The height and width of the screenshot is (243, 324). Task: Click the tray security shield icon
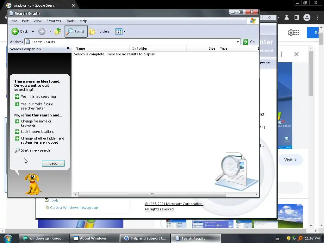289,238
